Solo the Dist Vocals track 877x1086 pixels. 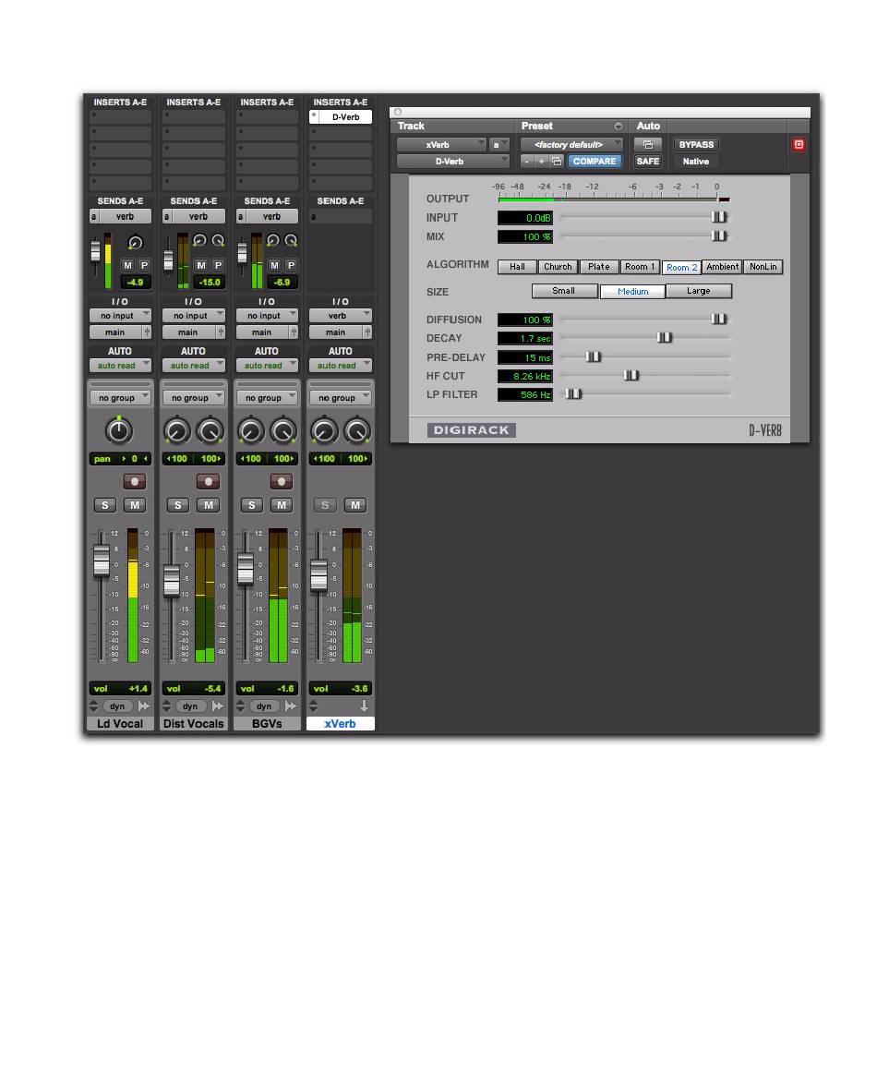click(178, 505)
